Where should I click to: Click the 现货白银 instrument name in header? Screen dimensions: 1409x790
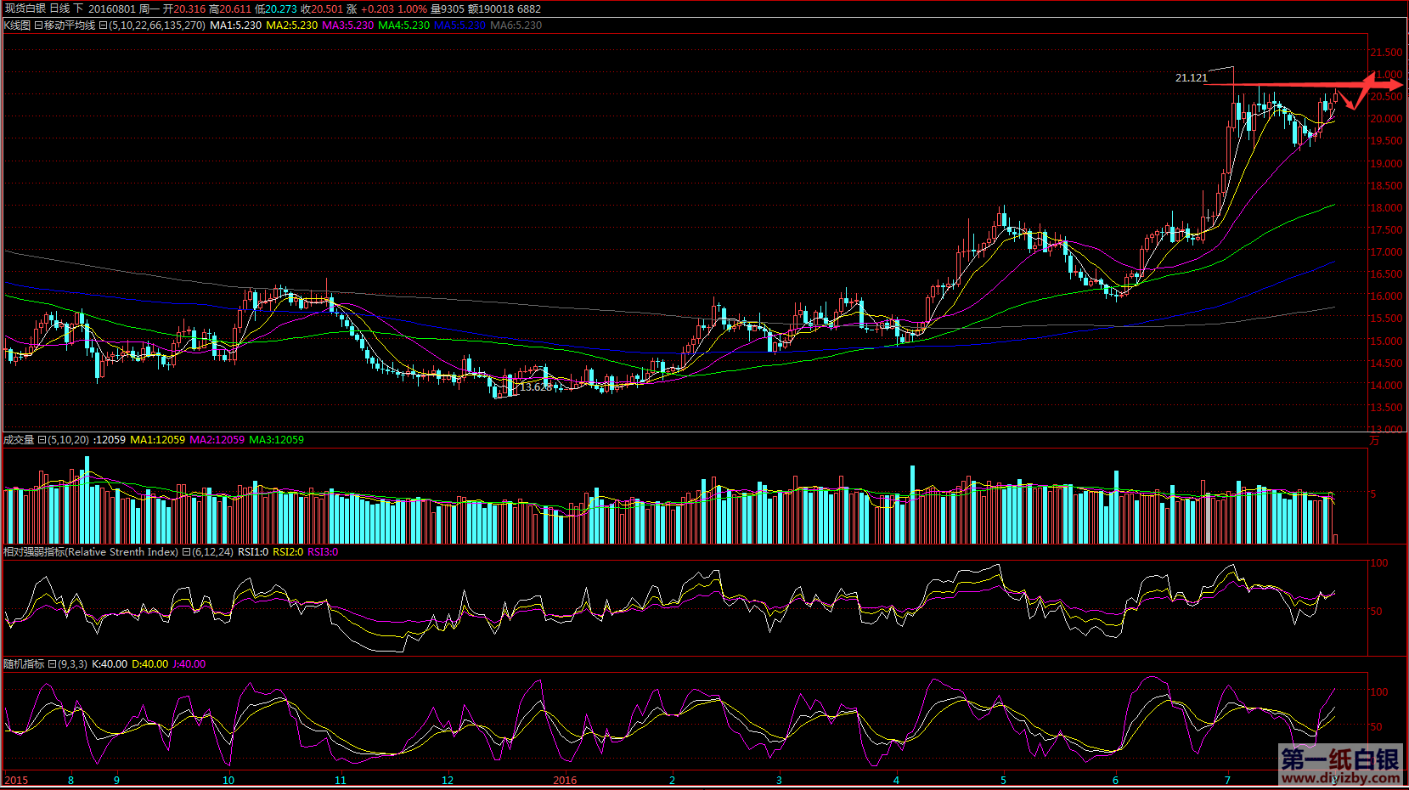pos(25,8)
